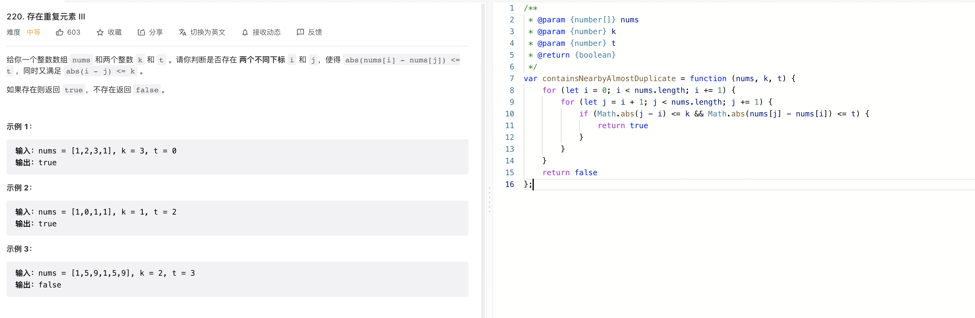This screenshot has width=975, height=318.
Task: Open the 反馈 feedback link
Action: coord(315,33)
